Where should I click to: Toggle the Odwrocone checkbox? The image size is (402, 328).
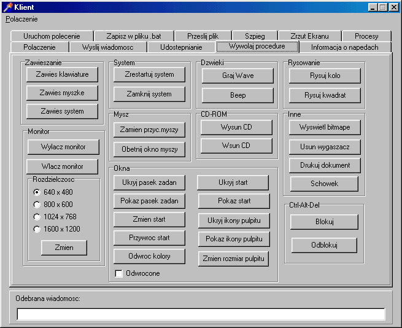click(x=119, y=273)
